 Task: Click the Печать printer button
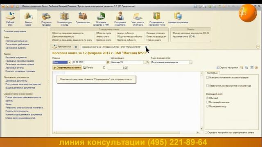point(88,68)
